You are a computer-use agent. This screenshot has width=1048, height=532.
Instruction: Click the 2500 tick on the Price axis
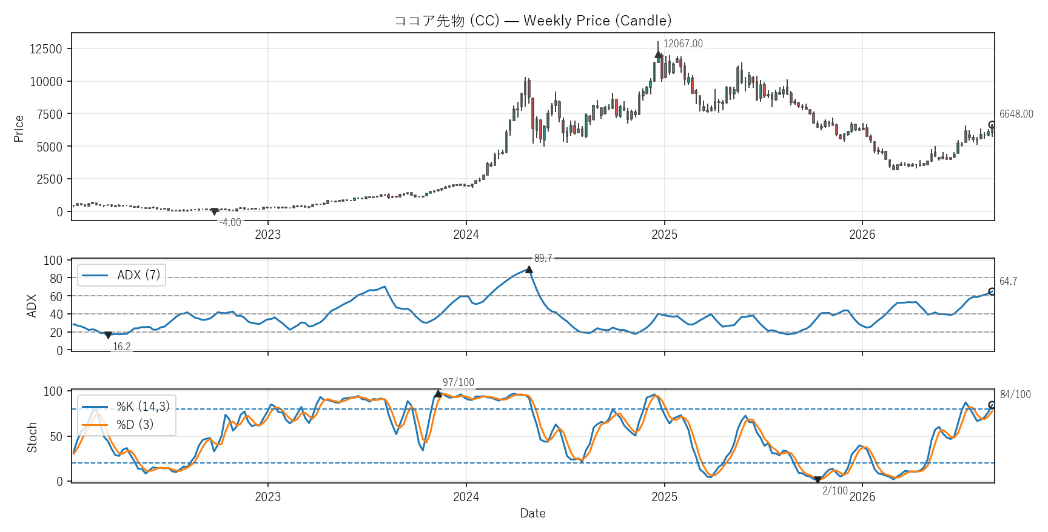pos(49,179)
